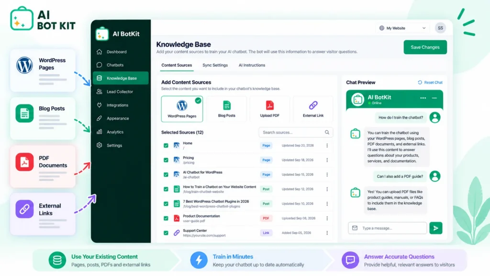Screen dimensions: 490x276
Task: Click the Type a message input field
Action: (x=388, y=228)
